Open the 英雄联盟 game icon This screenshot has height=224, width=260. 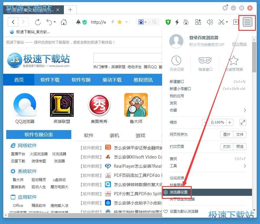click(x=62, y=105)
